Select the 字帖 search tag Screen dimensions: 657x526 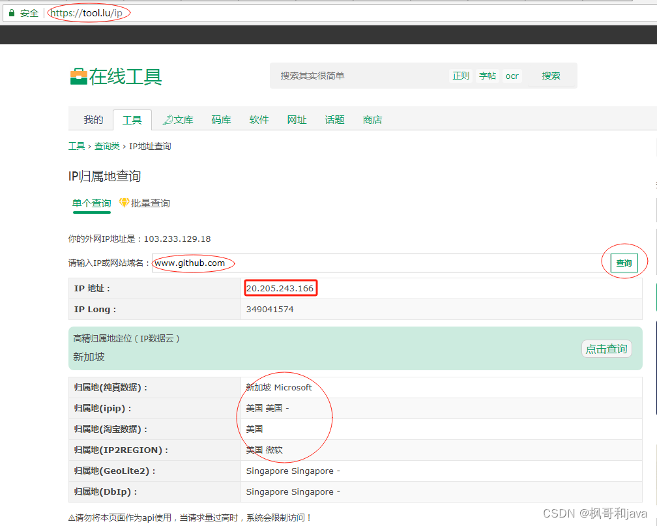(x=488, y=76)
